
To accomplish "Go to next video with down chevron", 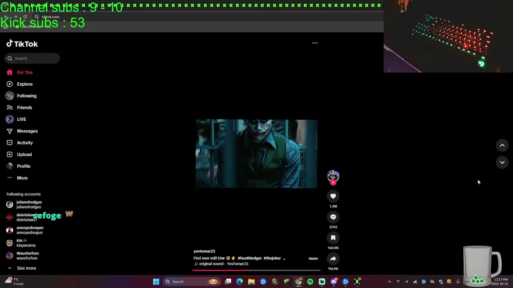I will pos(502,162).
